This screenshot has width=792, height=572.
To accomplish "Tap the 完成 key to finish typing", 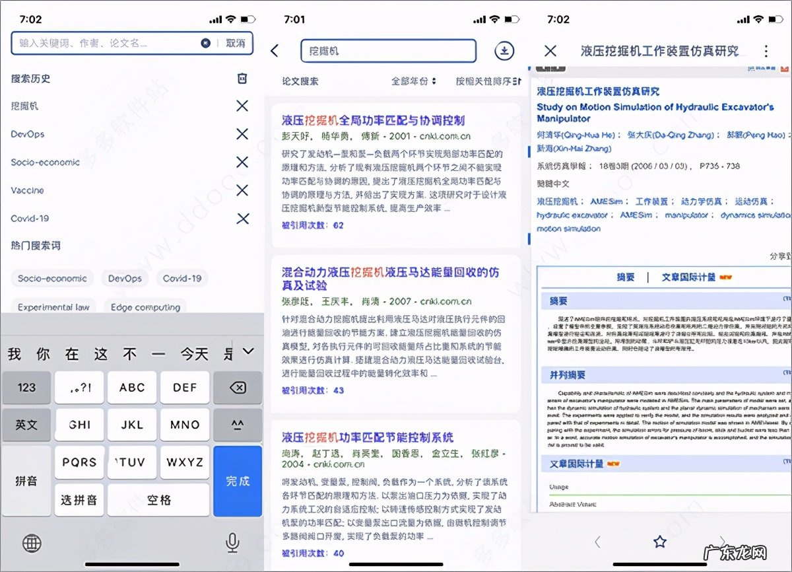I will (238, 482).
